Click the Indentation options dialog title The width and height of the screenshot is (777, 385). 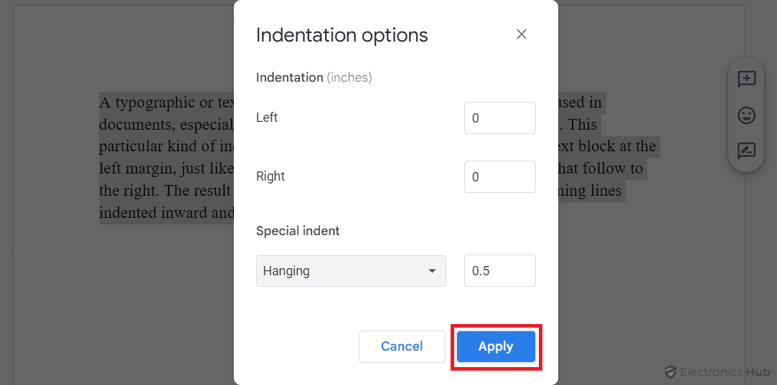342,35
